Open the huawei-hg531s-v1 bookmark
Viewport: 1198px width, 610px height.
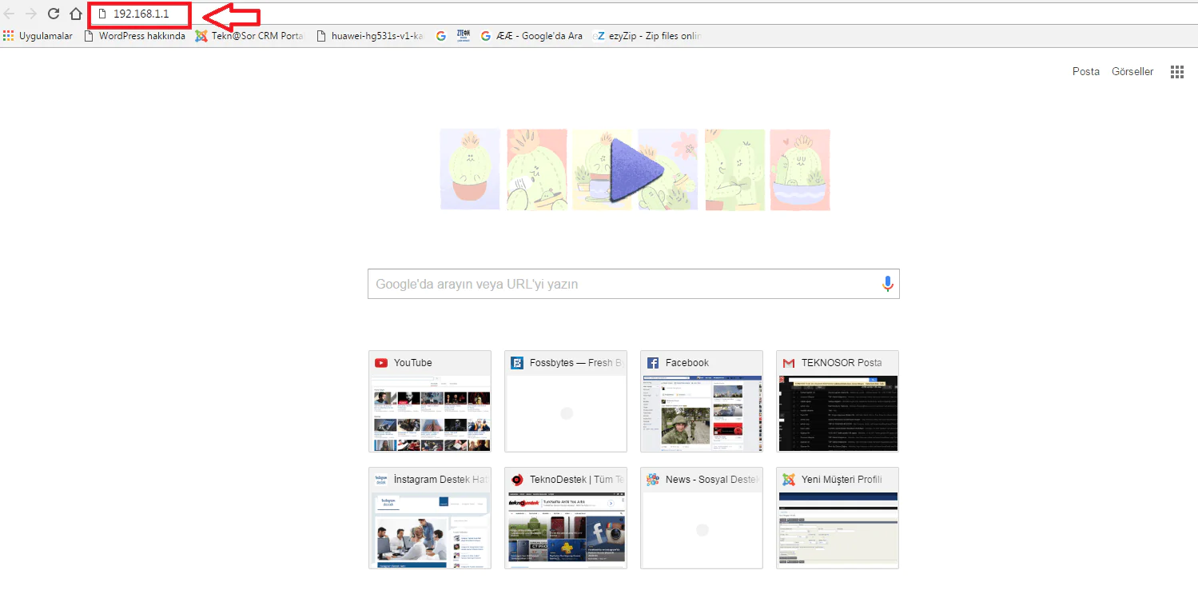pyautogui.click(x=370, y=36)
